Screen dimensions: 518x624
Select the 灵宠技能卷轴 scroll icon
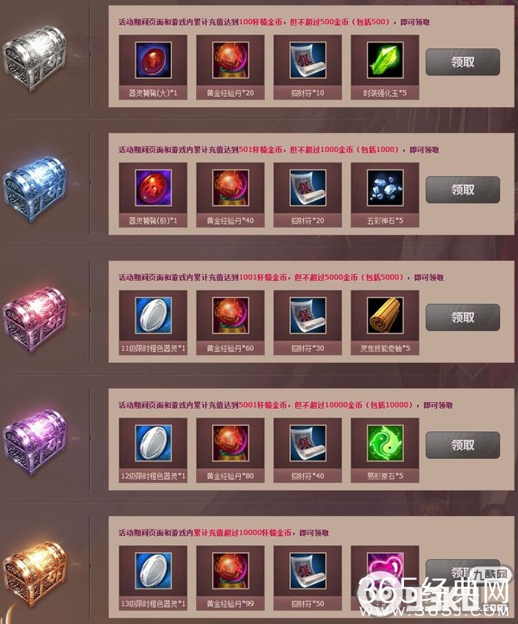[385, 315]
